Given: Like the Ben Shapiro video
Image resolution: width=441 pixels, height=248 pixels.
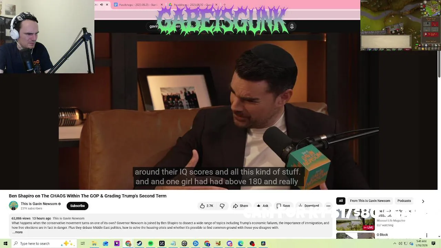Looking at the screenshot, I should (206, 206).
